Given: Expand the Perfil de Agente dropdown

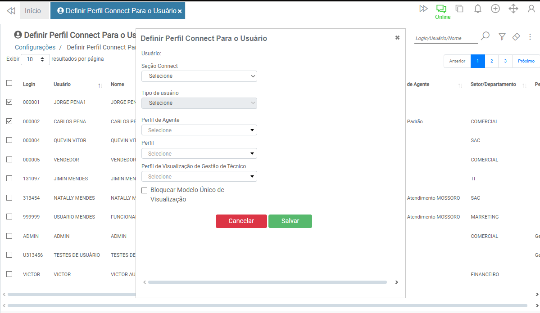Looking at the screenshot, I should click(199, 130).
